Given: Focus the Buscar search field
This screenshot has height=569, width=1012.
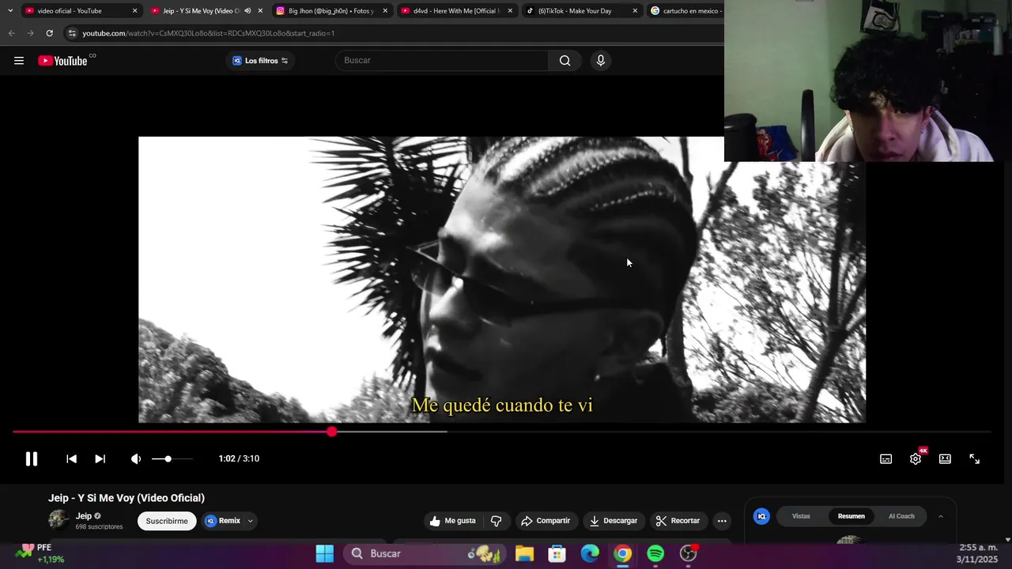Looking at the screenshot, I should [443, 60].
